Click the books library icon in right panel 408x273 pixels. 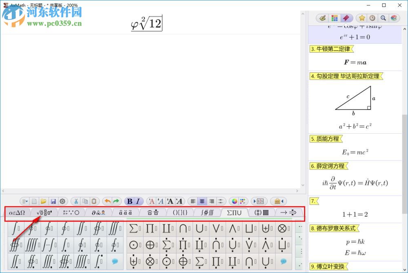click(394, 18)
